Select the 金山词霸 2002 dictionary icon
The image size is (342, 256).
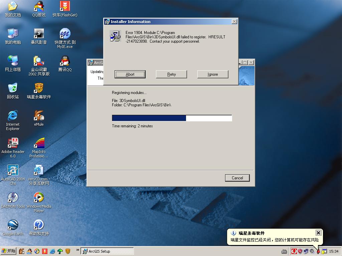(x=39, y=66)
